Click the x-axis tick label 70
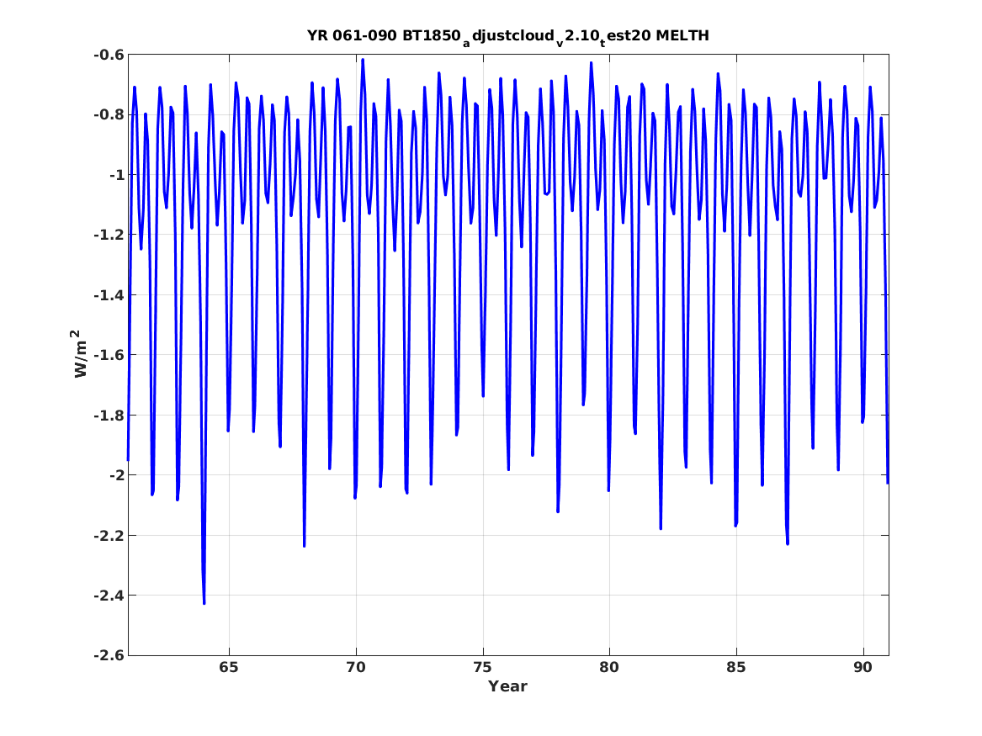Viewport: 982px width, 736px height. click(356, 667)
